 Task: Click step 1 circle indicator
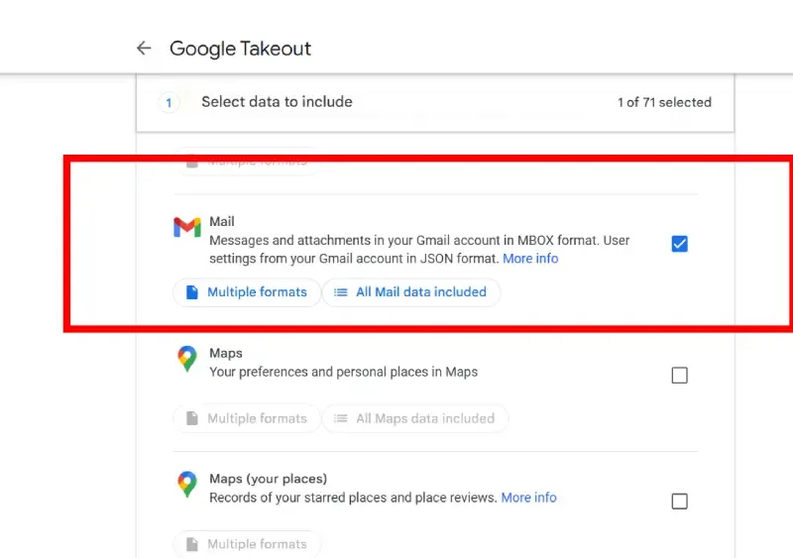[169, 103]
